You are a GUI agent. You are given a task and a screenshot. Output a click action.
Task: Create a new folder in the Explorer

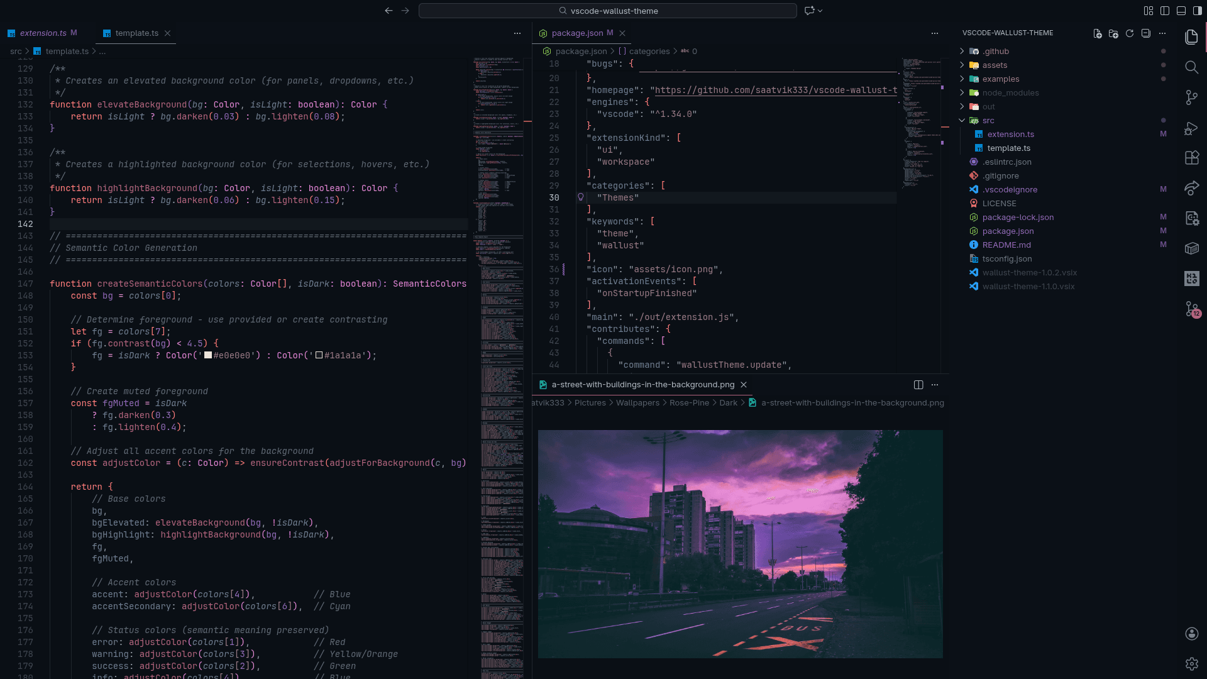coord(1114,34)
